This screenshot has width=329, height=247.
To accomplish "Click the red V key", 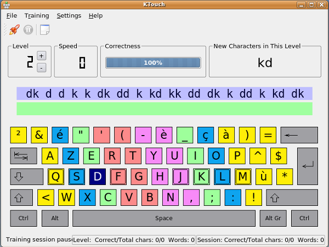I will 129,198.
